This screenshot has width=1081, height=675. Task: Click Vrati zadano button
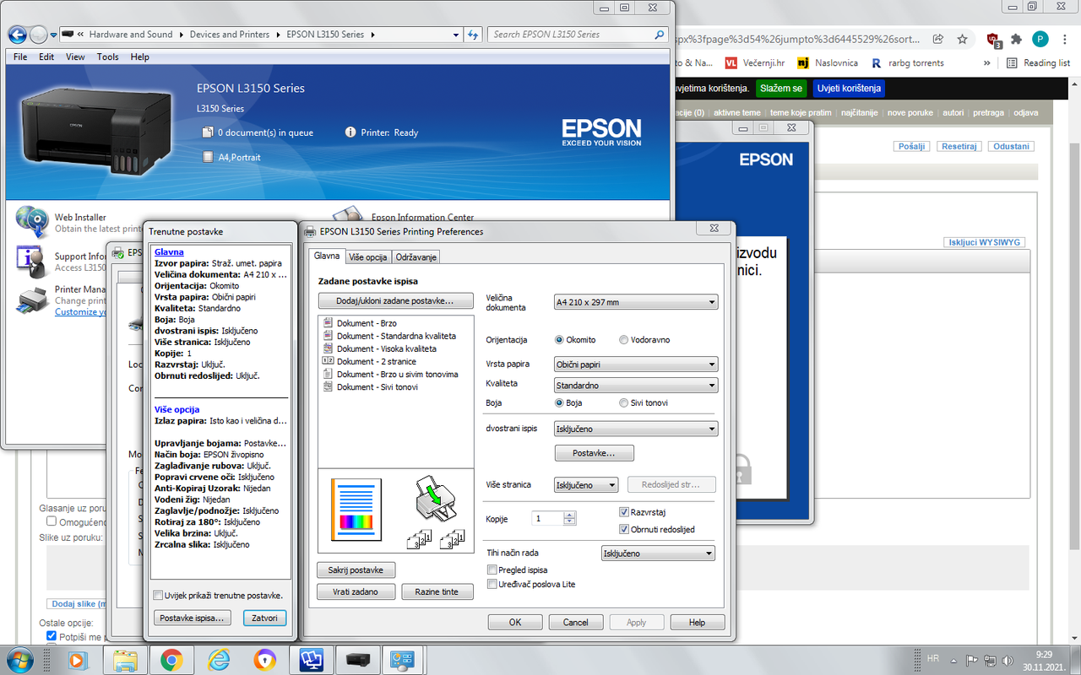(x=356, y=591)
